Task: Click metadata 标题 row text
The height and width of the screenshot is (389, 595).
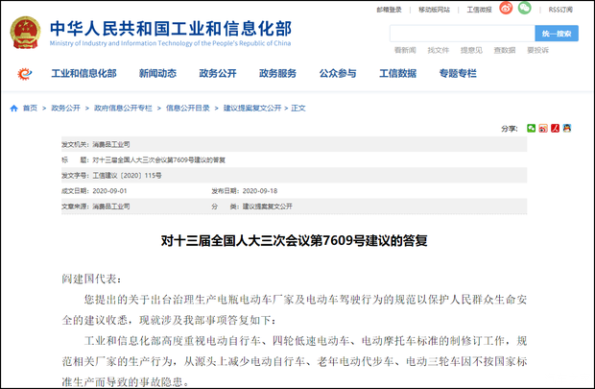Action: point(159,160)
